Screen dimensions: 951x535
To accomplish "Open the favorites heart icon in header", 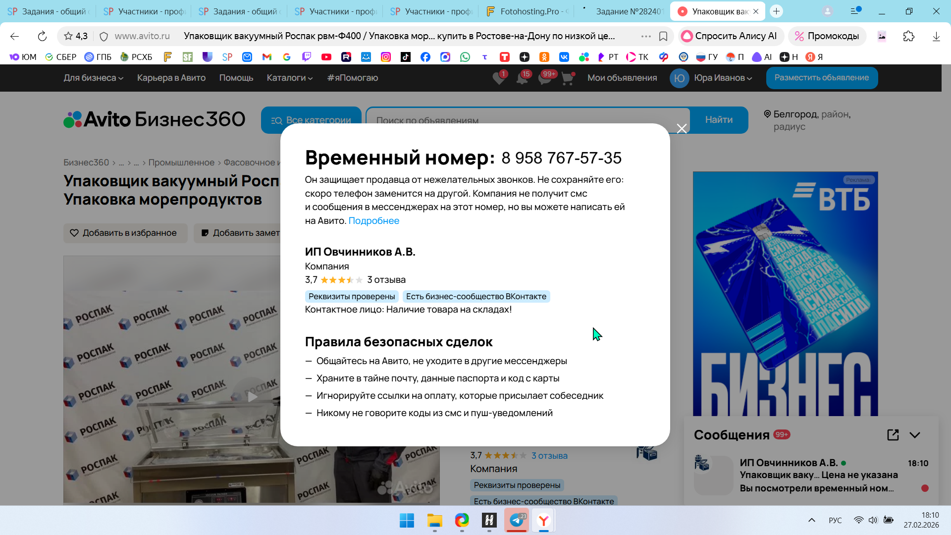I will (x=499, y=78).
